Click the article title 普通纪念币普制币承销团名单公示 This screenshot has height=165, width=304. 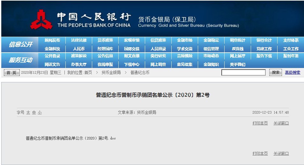(x=153, y=95)
